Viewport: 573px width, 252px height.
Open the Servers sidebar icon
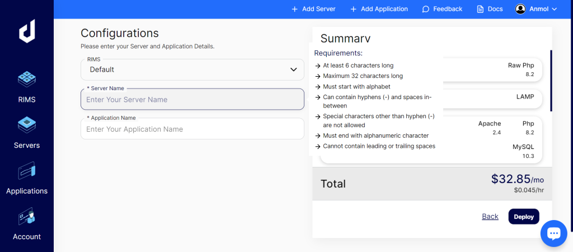click(x=27, y=125)
